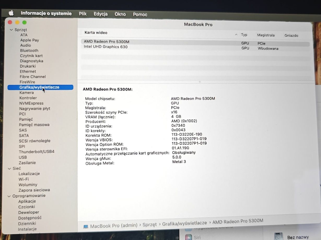321x240 pixels.
Task: Select Woluminy in the sidebar
Action: point(28,185)
